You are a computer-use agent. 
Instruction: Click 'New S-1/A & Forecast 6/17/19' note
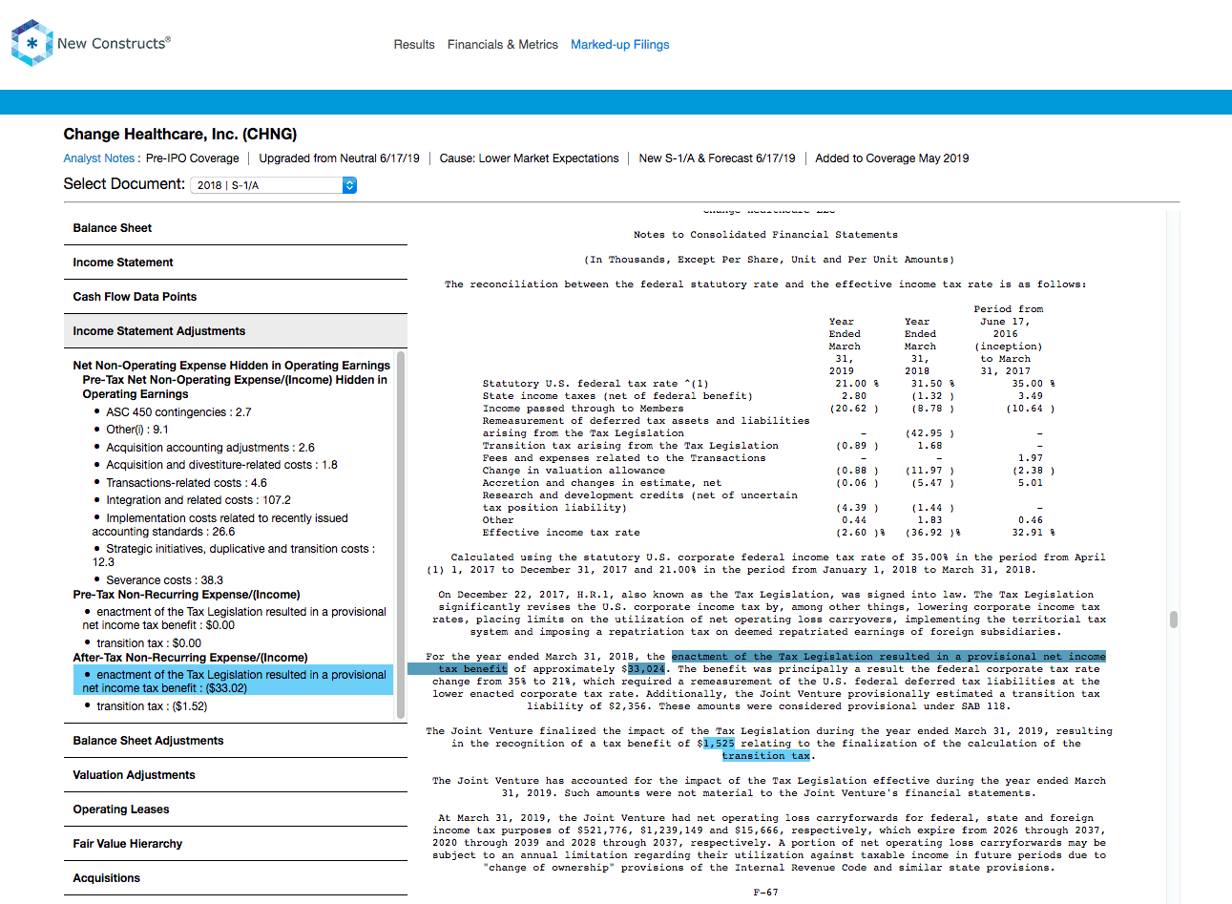coord(717,158)
